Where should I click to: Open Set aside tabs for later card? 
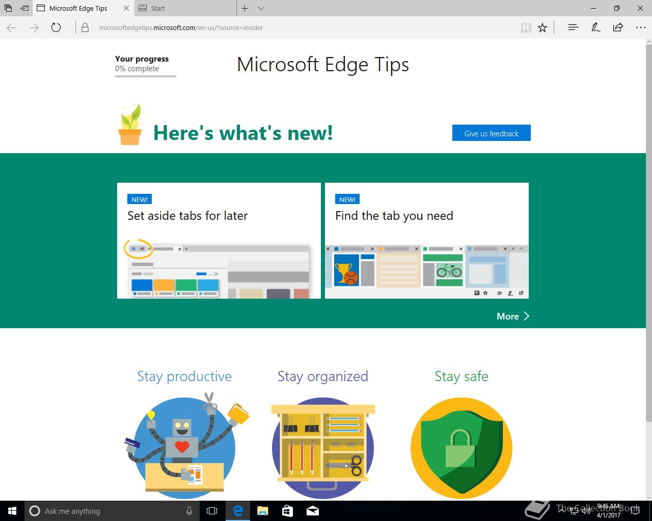coord(219,241)
